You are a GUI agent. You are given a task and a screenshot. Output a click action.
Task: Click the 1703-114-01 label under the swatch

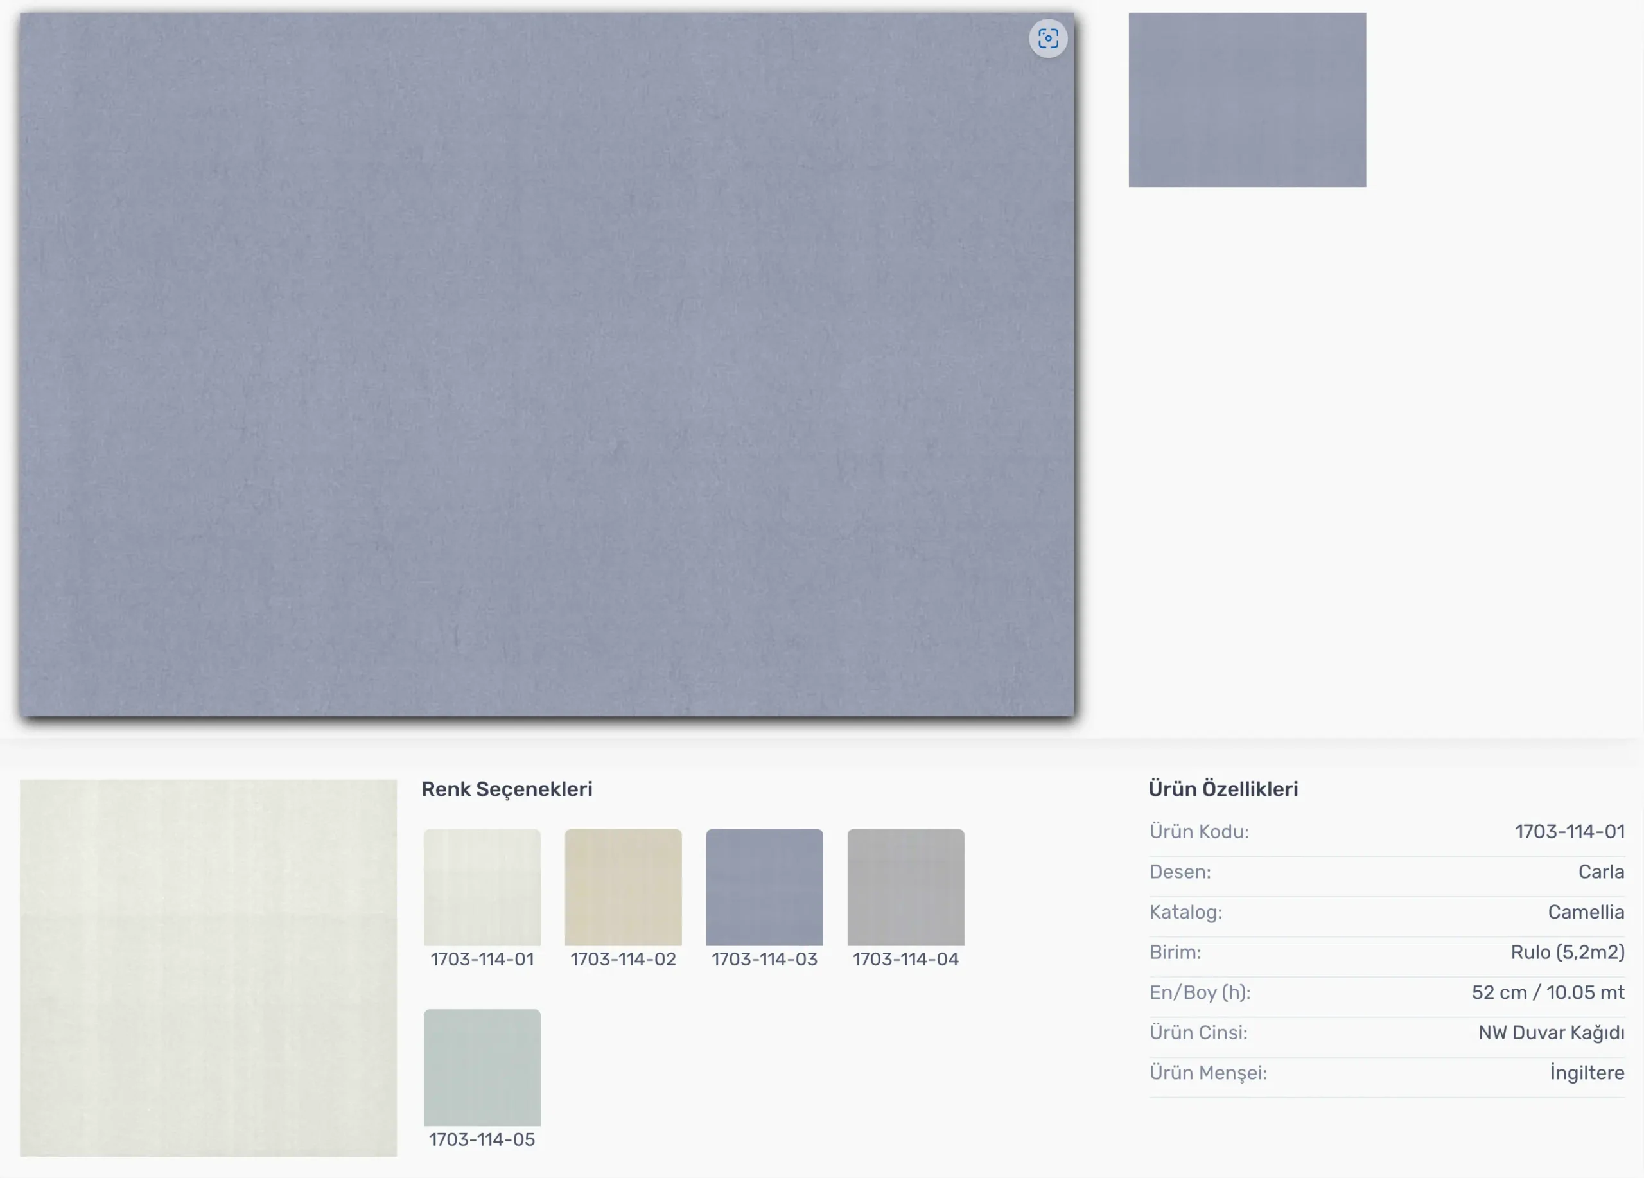coord(482,959)
